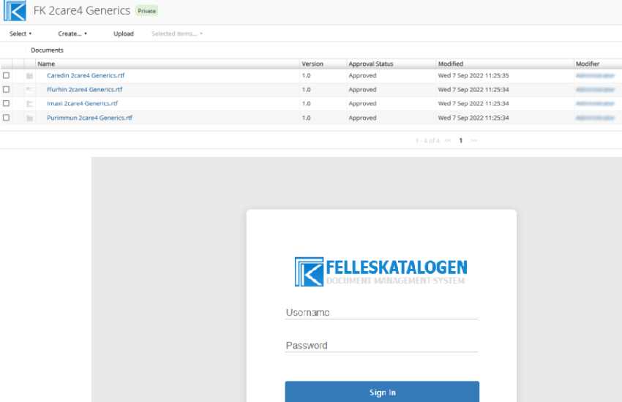Tick checkbox for Purimmun 2care4 Generics.rtf

tap(6, 118)
